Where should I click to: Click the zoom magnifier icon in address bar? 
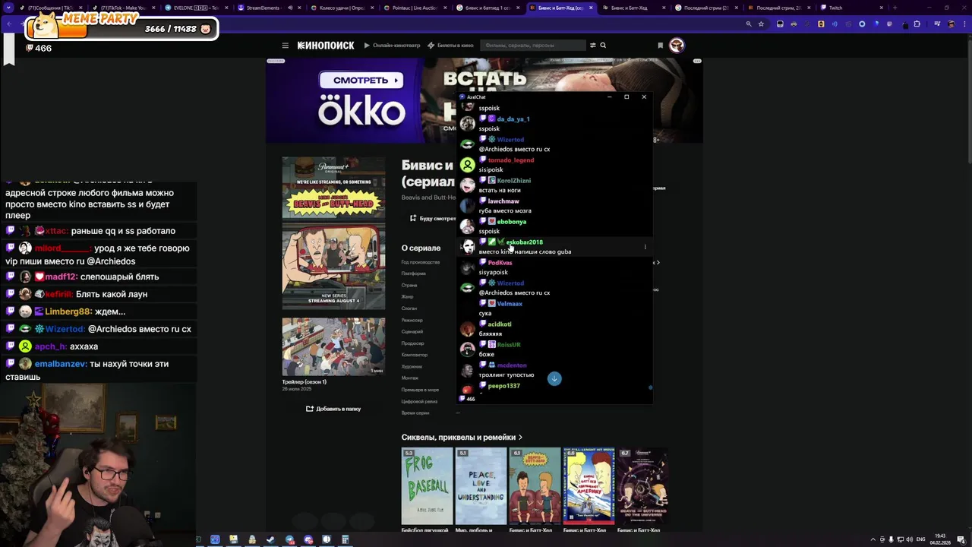749,24
